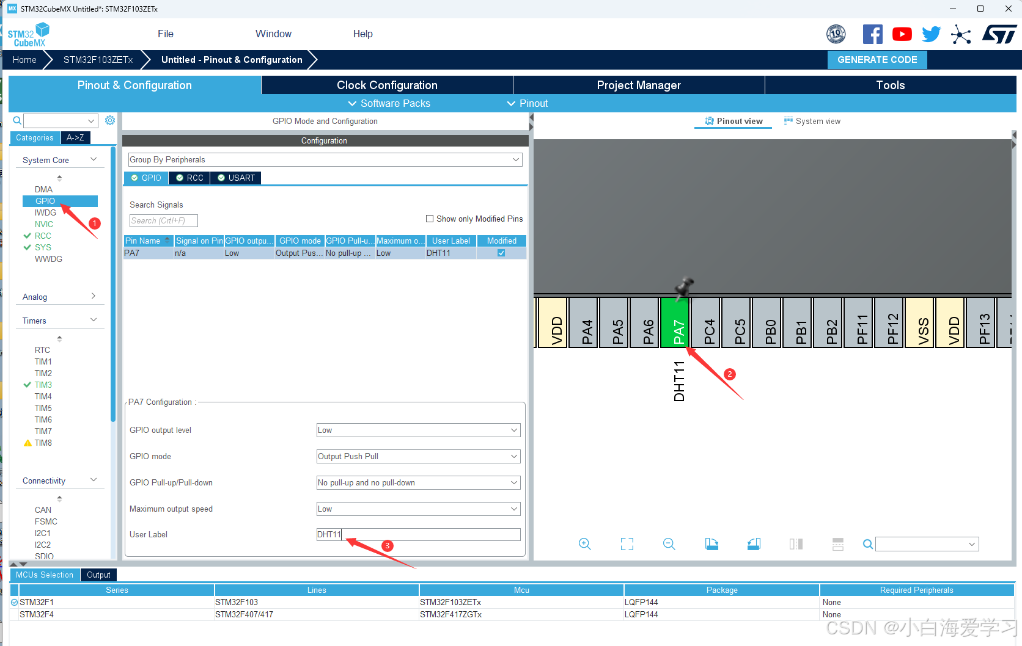Open the GPIO output level dropdown

[419, 430]
